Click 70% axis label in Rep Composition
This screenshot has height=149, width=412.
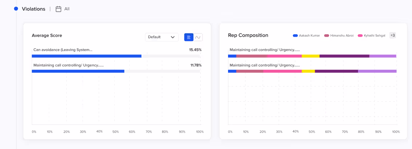point(345,132)
